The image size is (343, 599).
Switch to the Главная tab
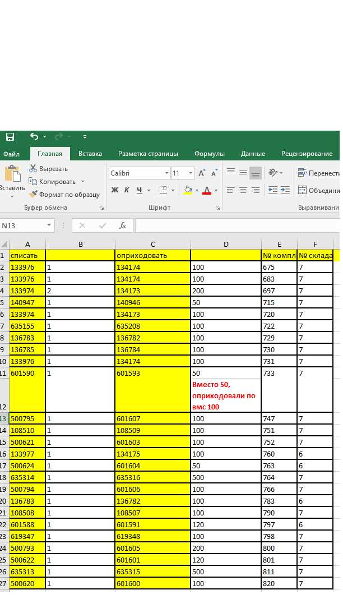pyautogui.click(x=49, y=154)
